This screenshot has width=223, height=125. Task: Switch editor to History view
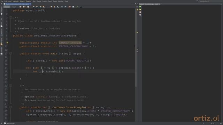pos(14,7)
